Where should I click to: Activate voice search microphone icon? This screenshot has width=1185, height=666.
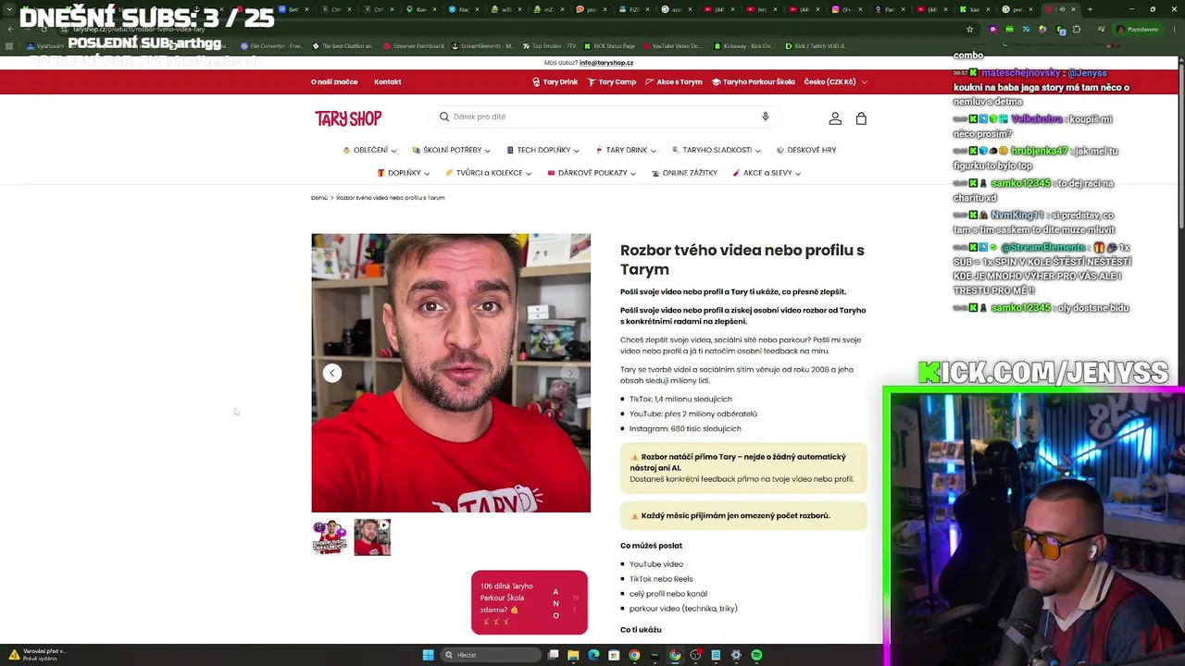[x=765, y=117]
